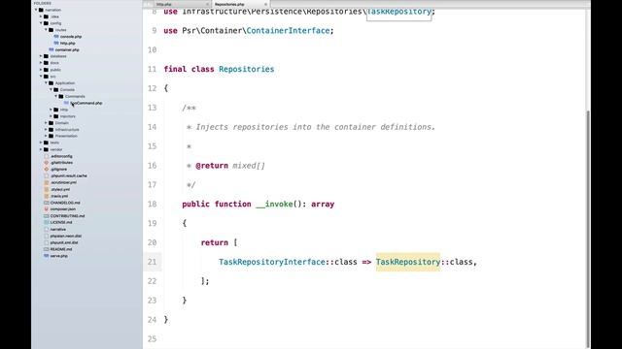Open the .travis.yml file

[59, 196]
